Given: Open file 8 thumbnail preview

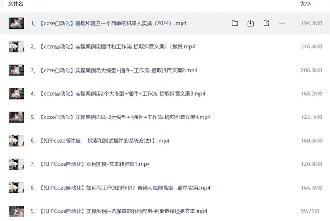Looking at the screenshot, I should tap(16, 188).
